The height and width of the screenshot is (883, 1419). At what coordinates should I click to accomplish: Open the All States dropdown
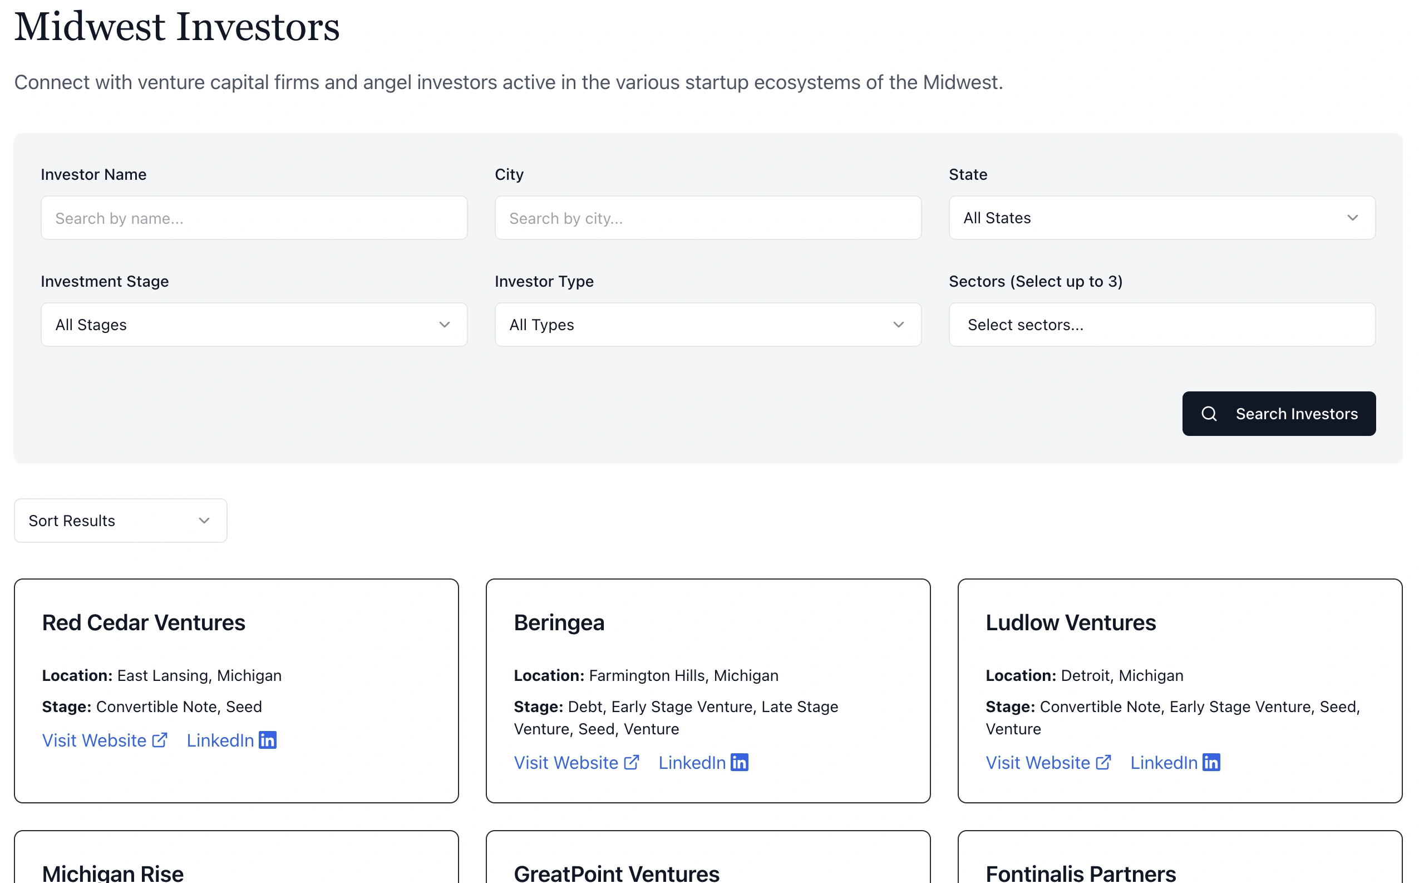tap(1161, 218)
